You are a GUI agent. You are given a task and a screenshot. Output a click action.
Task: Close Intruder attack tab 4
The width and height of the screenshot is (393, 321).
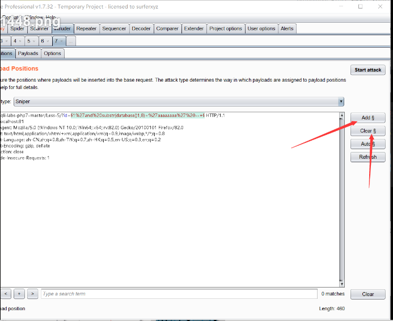(20, 41)
